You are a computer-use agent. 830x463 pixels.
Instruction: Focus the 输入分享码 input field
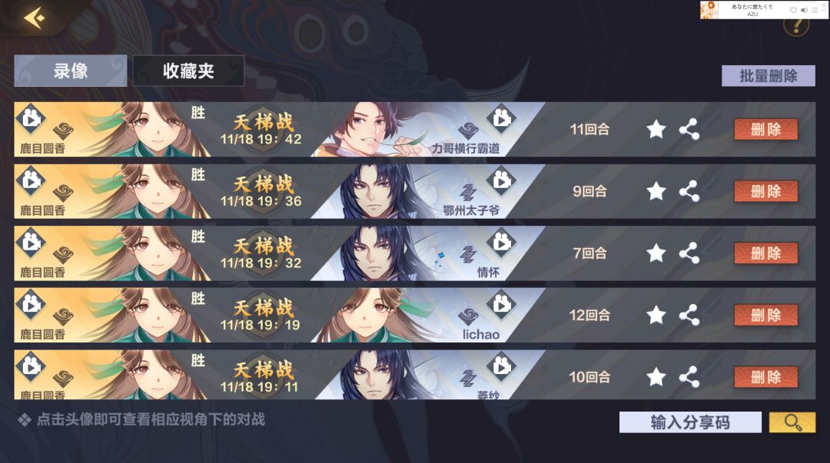[x=690, y=422]
